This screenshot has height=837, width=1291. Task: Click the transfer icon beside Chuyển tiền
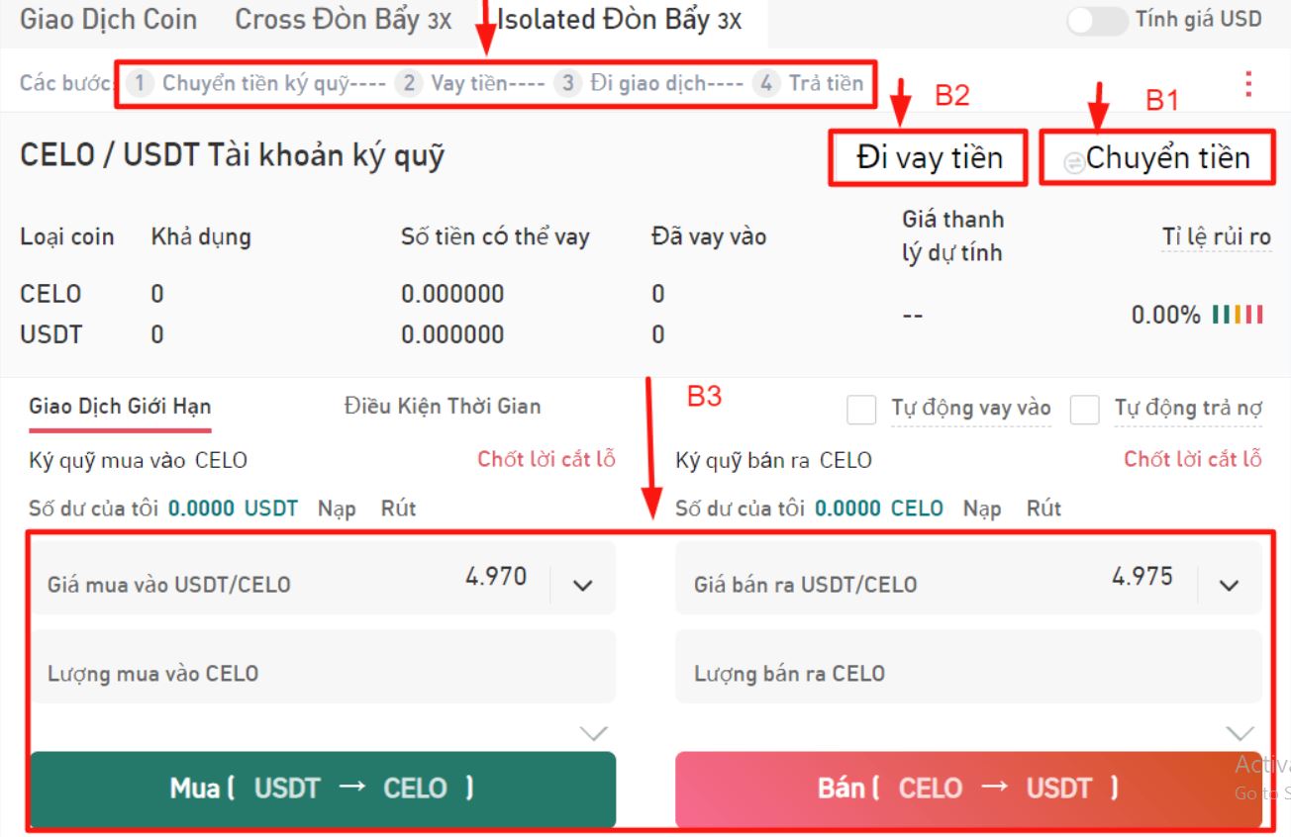click(1073, 163)
